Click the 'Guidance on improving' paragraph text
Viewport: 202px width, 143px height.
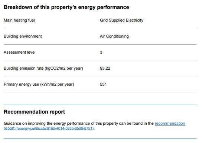[79, 123]
